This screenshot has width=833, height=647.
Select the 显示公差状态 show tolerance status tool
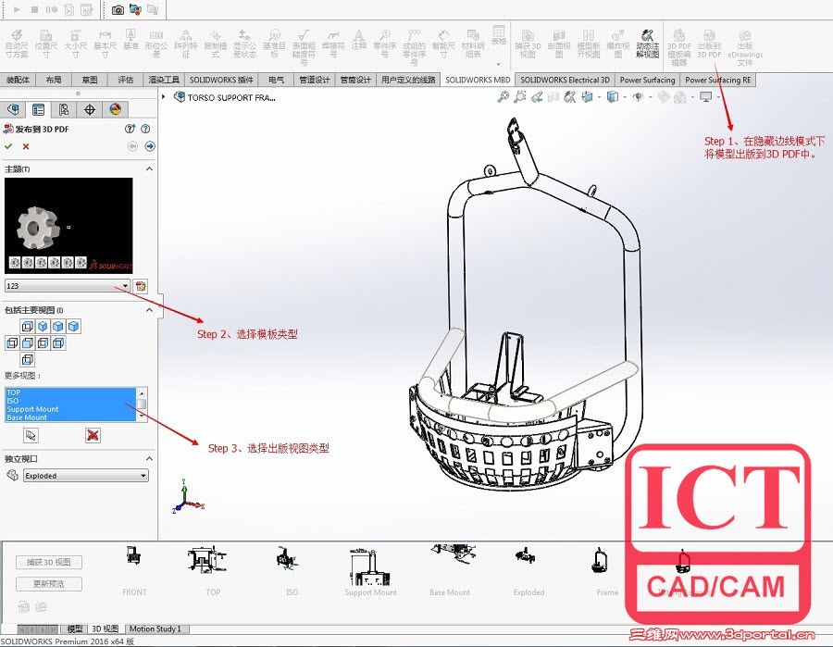click(x=244, y=44)
